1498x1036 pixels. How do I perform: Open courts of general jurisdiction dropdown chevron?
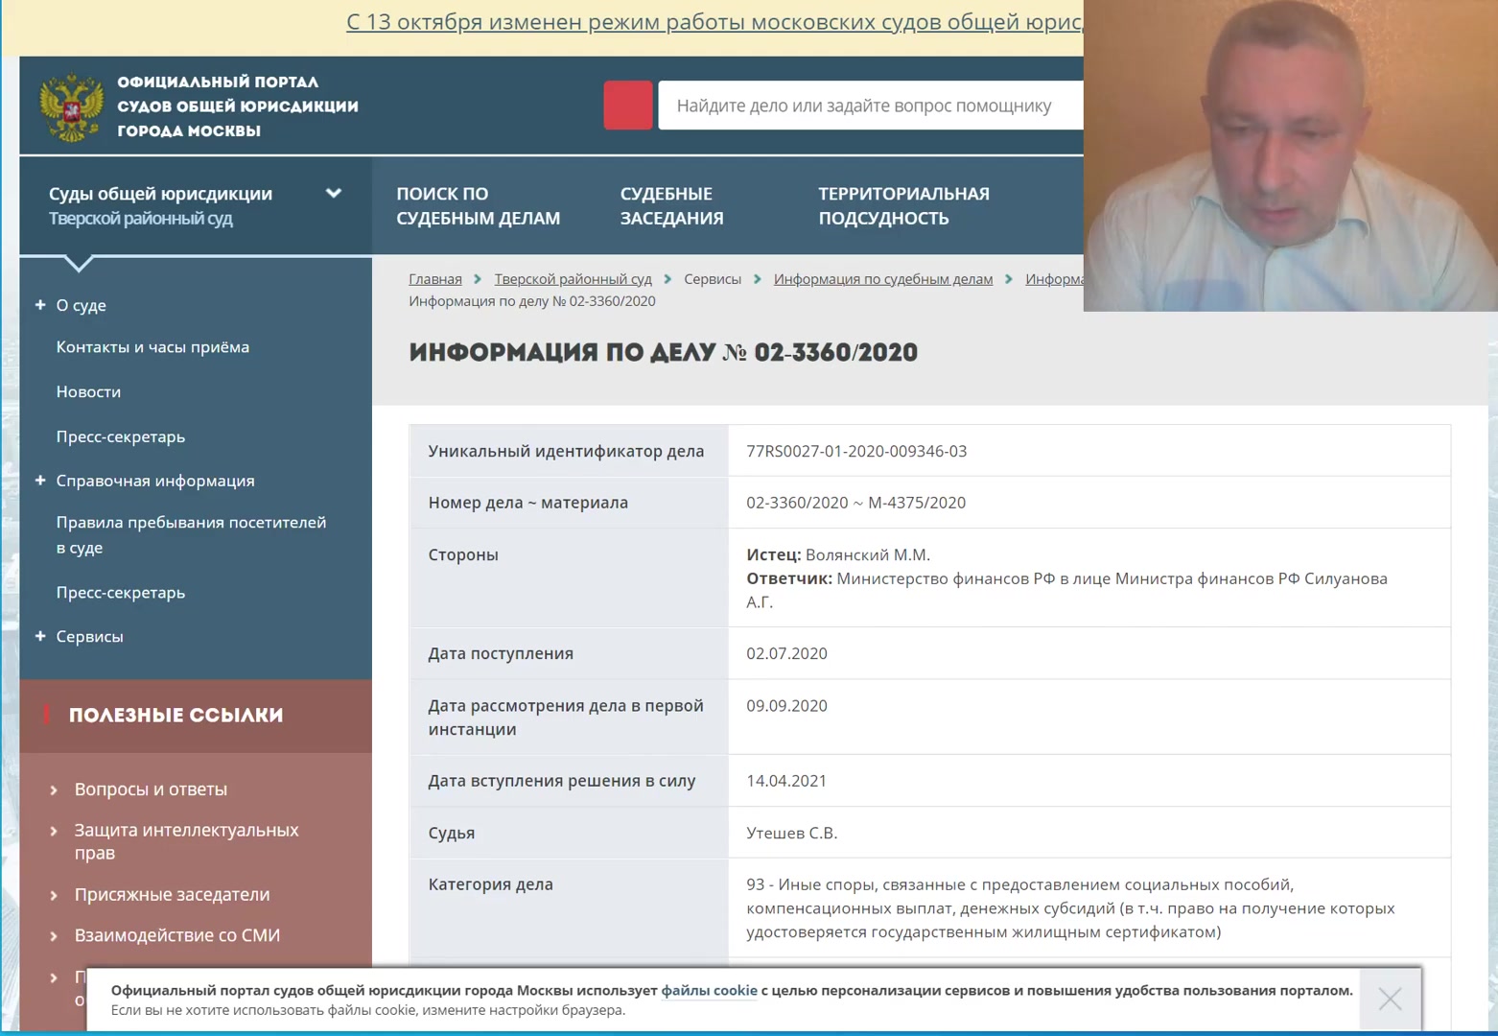[x=334, y=193]
